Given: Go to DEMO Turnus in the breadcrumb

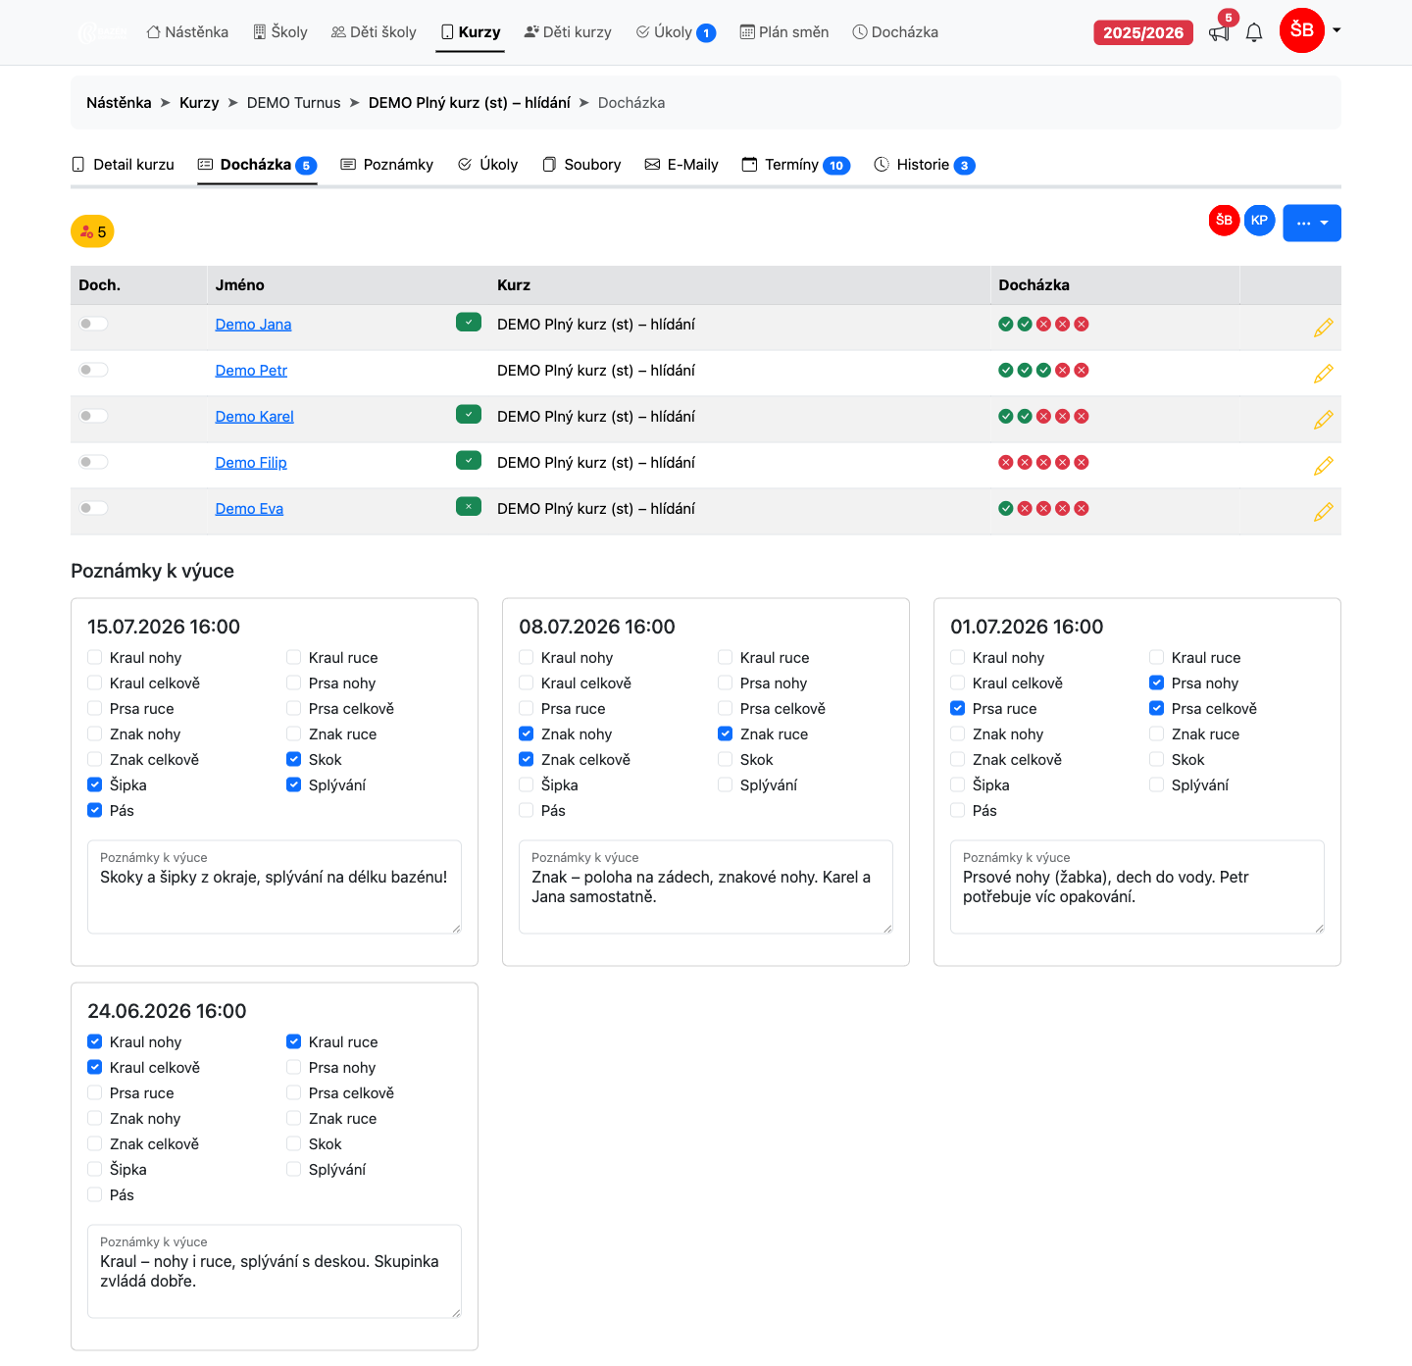Looking at the screenshot, I should (294, 103).
